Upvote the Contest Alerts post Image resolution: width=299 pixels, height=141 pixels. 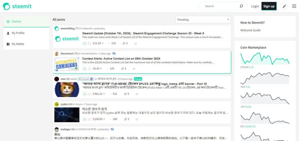click(x=85, y=69)
